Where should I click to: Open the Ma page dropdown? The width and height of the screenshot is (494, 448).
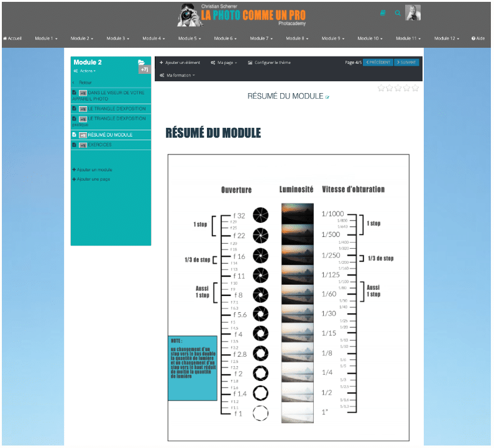click(224, 63)
